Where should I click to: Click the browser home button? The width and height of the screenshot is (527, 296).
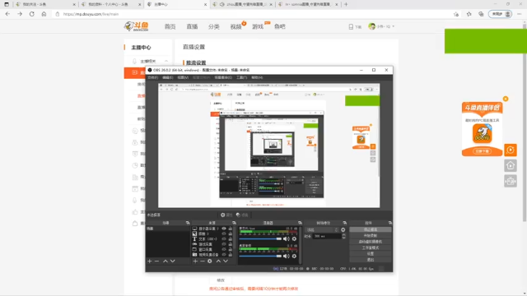[44, 14]
